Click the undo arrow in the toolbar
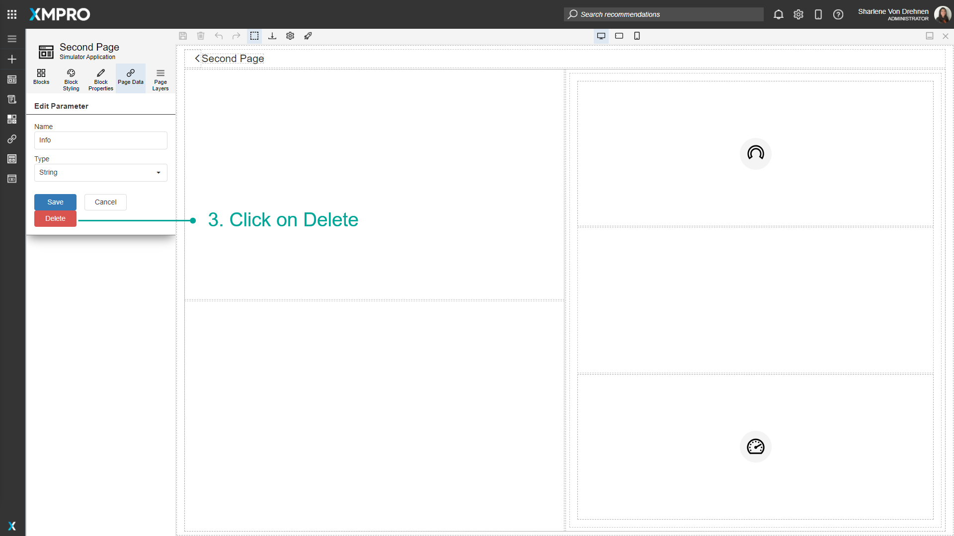The width and height of the screenshot is (954, 536). tap(219, 36)
